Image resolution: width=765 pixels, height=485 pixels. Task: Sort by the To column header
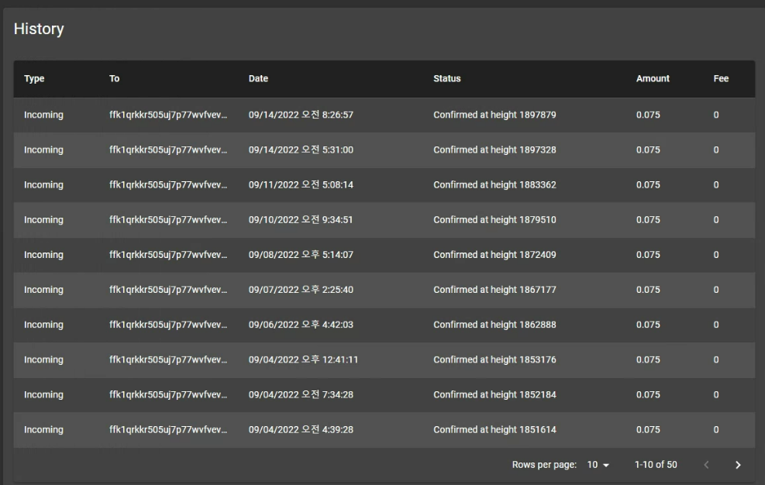click(x=114, y=78)
